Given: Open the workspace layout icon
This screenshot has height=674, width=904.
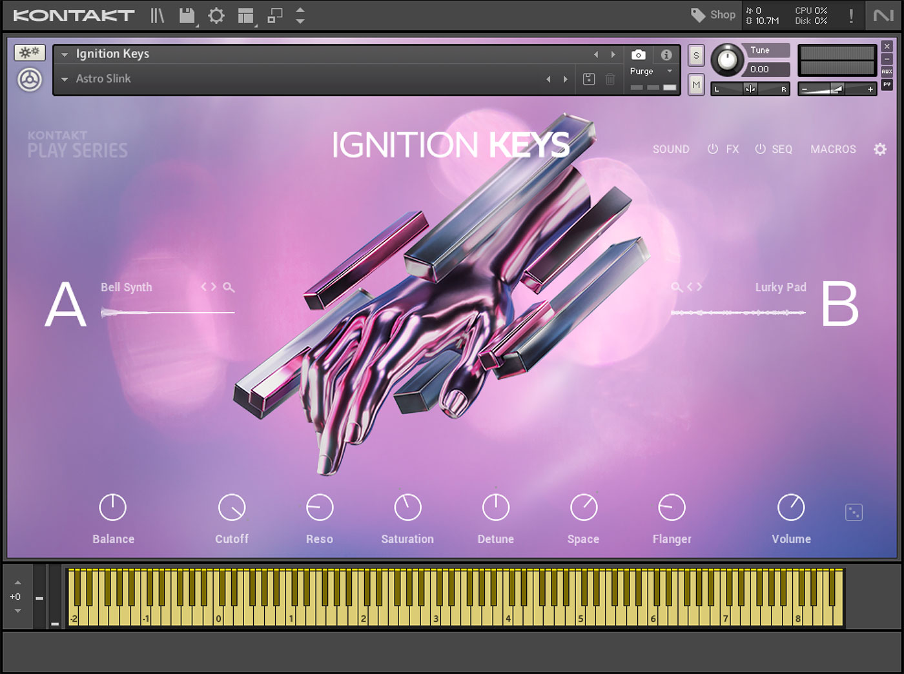Looking at the screenshot, I should [245, 15].
